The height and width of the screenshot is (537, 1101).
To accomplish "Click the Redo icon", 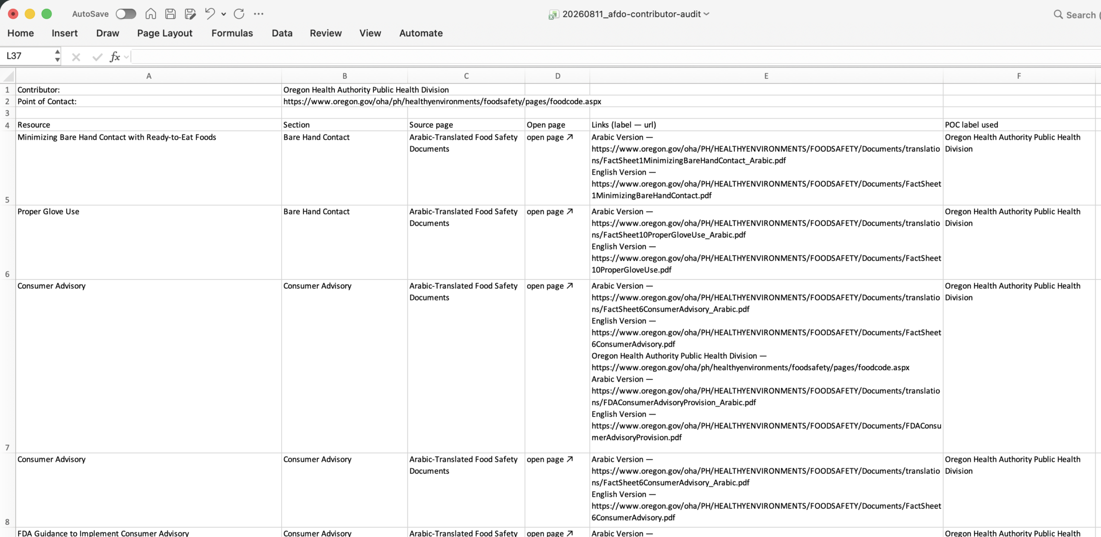I will coord(239,14).
